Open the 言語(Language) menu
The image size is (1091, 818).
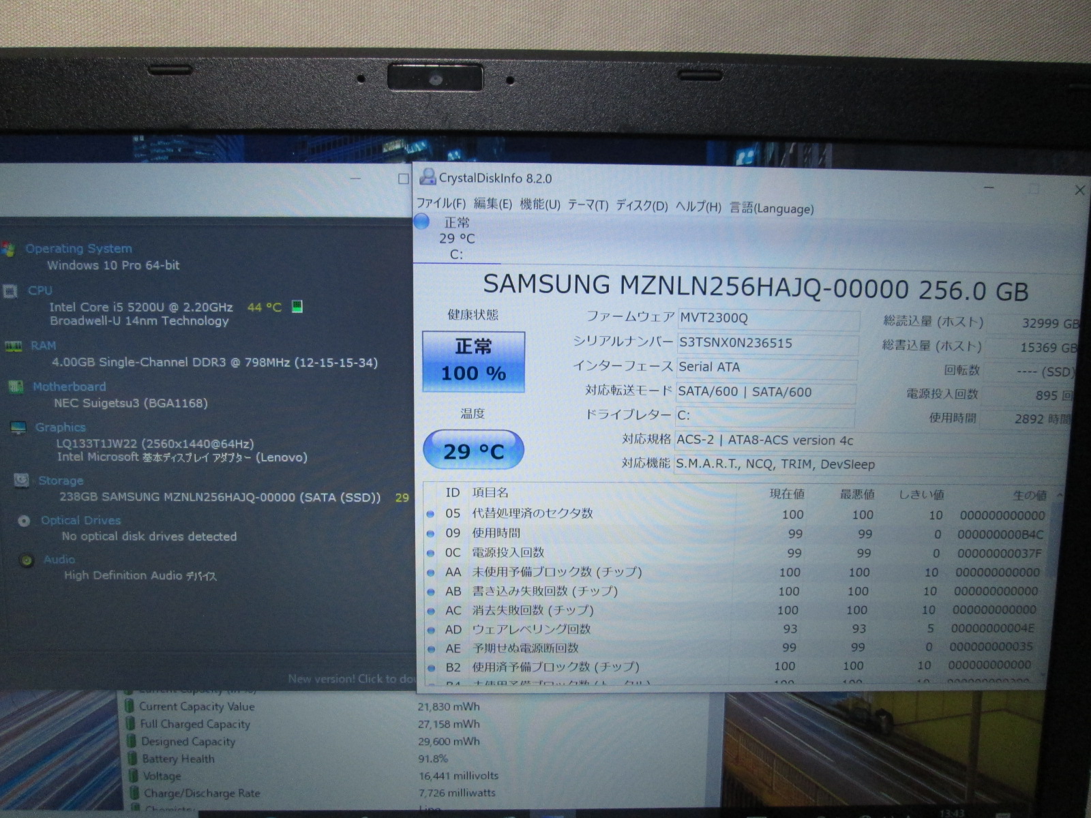pyautogui.click(x=771, y=209)
